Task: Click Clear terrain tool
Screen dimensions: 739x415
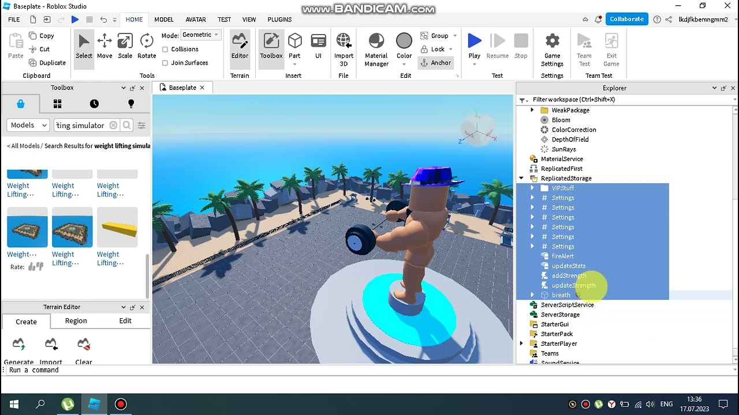Action: click(84, 352)
